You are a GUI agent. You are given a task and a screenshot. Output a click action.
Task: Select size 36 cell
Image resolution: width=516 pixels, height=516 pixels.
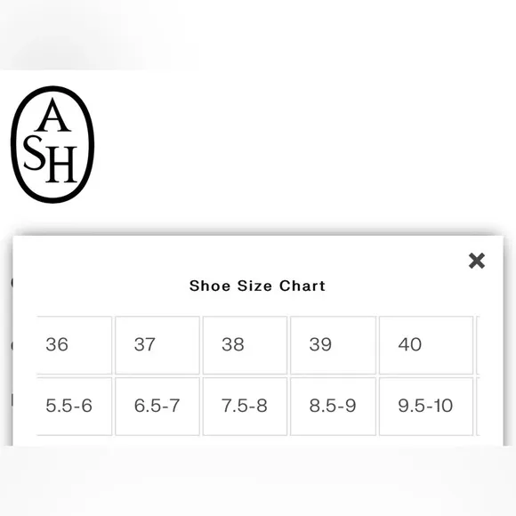pyautogui.click(x=75, y=345)
